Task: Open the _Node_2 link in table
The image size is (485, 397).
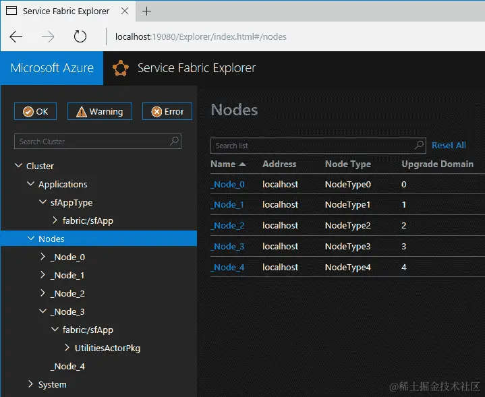Action: 227,226
